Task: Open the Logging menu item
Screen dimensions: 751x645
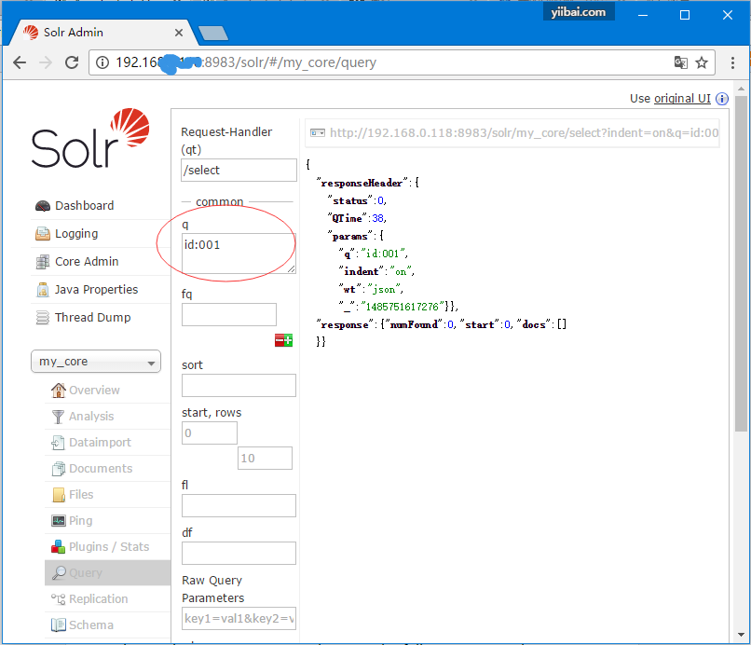Action: (75, 234)
